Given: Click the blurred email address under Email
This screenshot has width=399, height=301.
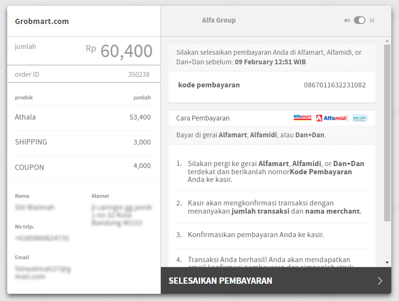Looking at the screenshot, I should [x=43, y=272].
